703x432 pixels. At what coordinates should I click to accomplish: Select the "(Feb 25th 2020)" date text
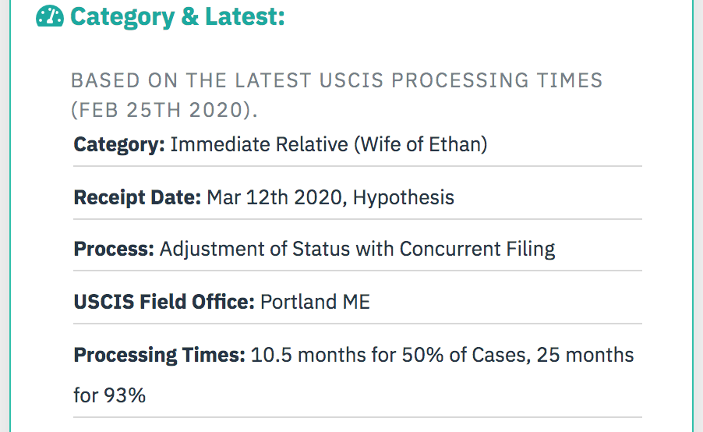pos(164,110)
